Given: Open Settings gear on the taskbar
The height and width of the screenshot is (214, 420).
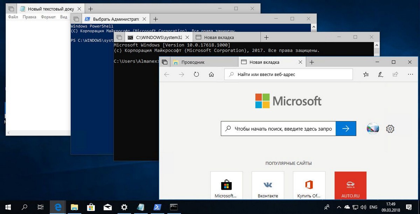Looking at the screenshot, I should point(124,207).
